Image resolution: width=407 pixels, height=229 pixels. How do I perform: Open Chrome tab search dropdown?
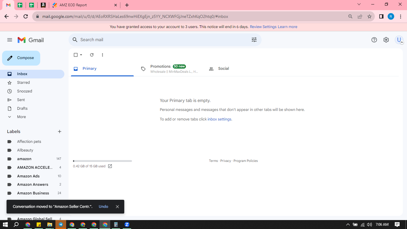tap(359, 4)
